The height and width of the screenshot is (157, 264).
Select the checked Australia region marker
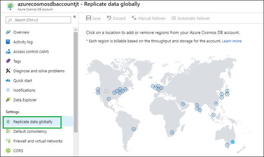[233, 142]
